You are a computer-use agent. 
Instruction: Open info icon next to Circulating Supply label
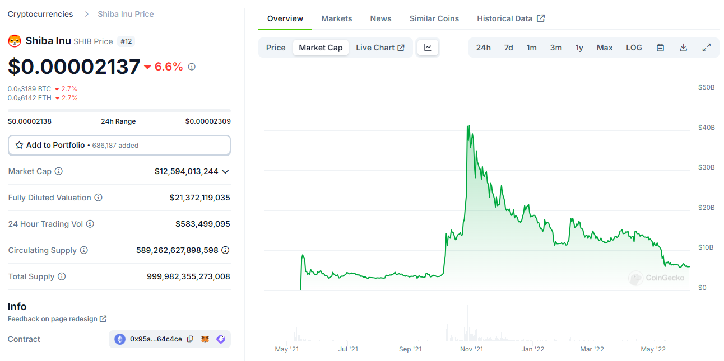click(83, 250)
